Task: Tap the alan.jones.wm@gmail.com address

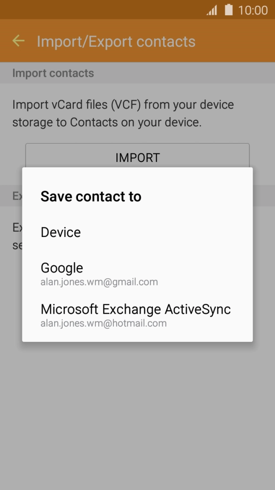Action: click(x=99, y=282)
